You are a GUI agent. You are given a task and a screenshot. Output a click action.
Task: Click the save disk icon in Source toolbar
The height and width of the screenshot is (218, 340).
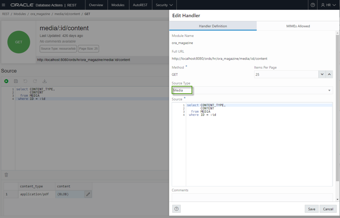16,81
